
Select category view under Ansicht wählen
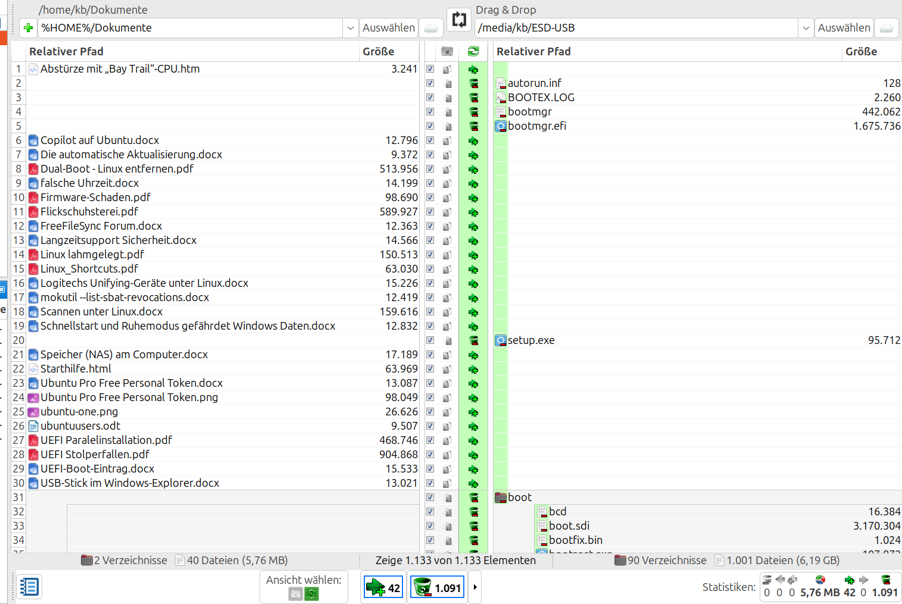(x=295, y=594)
